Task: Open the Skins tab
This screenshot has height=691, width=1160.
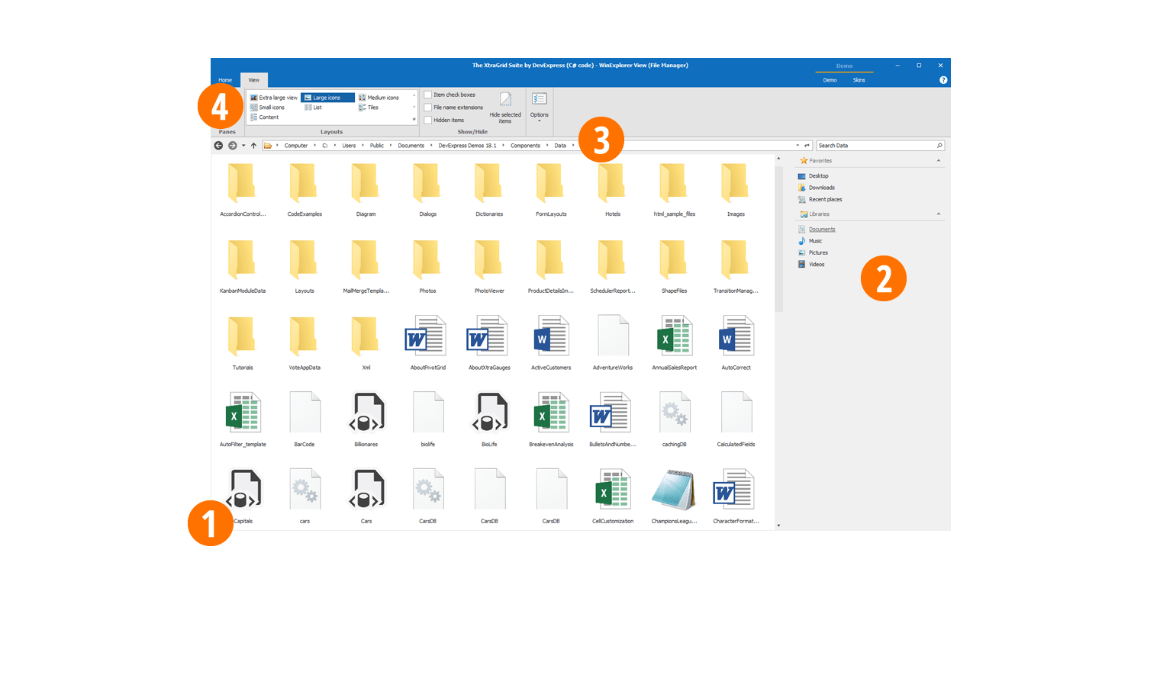Action: pyautogui.click(x=859, y=80)
